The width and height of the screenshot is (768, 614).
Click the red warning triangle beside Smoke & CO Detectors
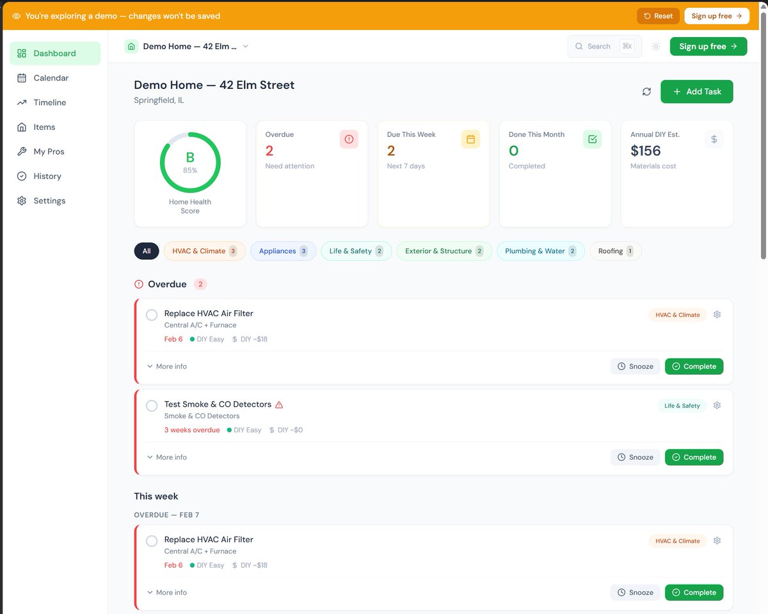(x=279, y=404)
